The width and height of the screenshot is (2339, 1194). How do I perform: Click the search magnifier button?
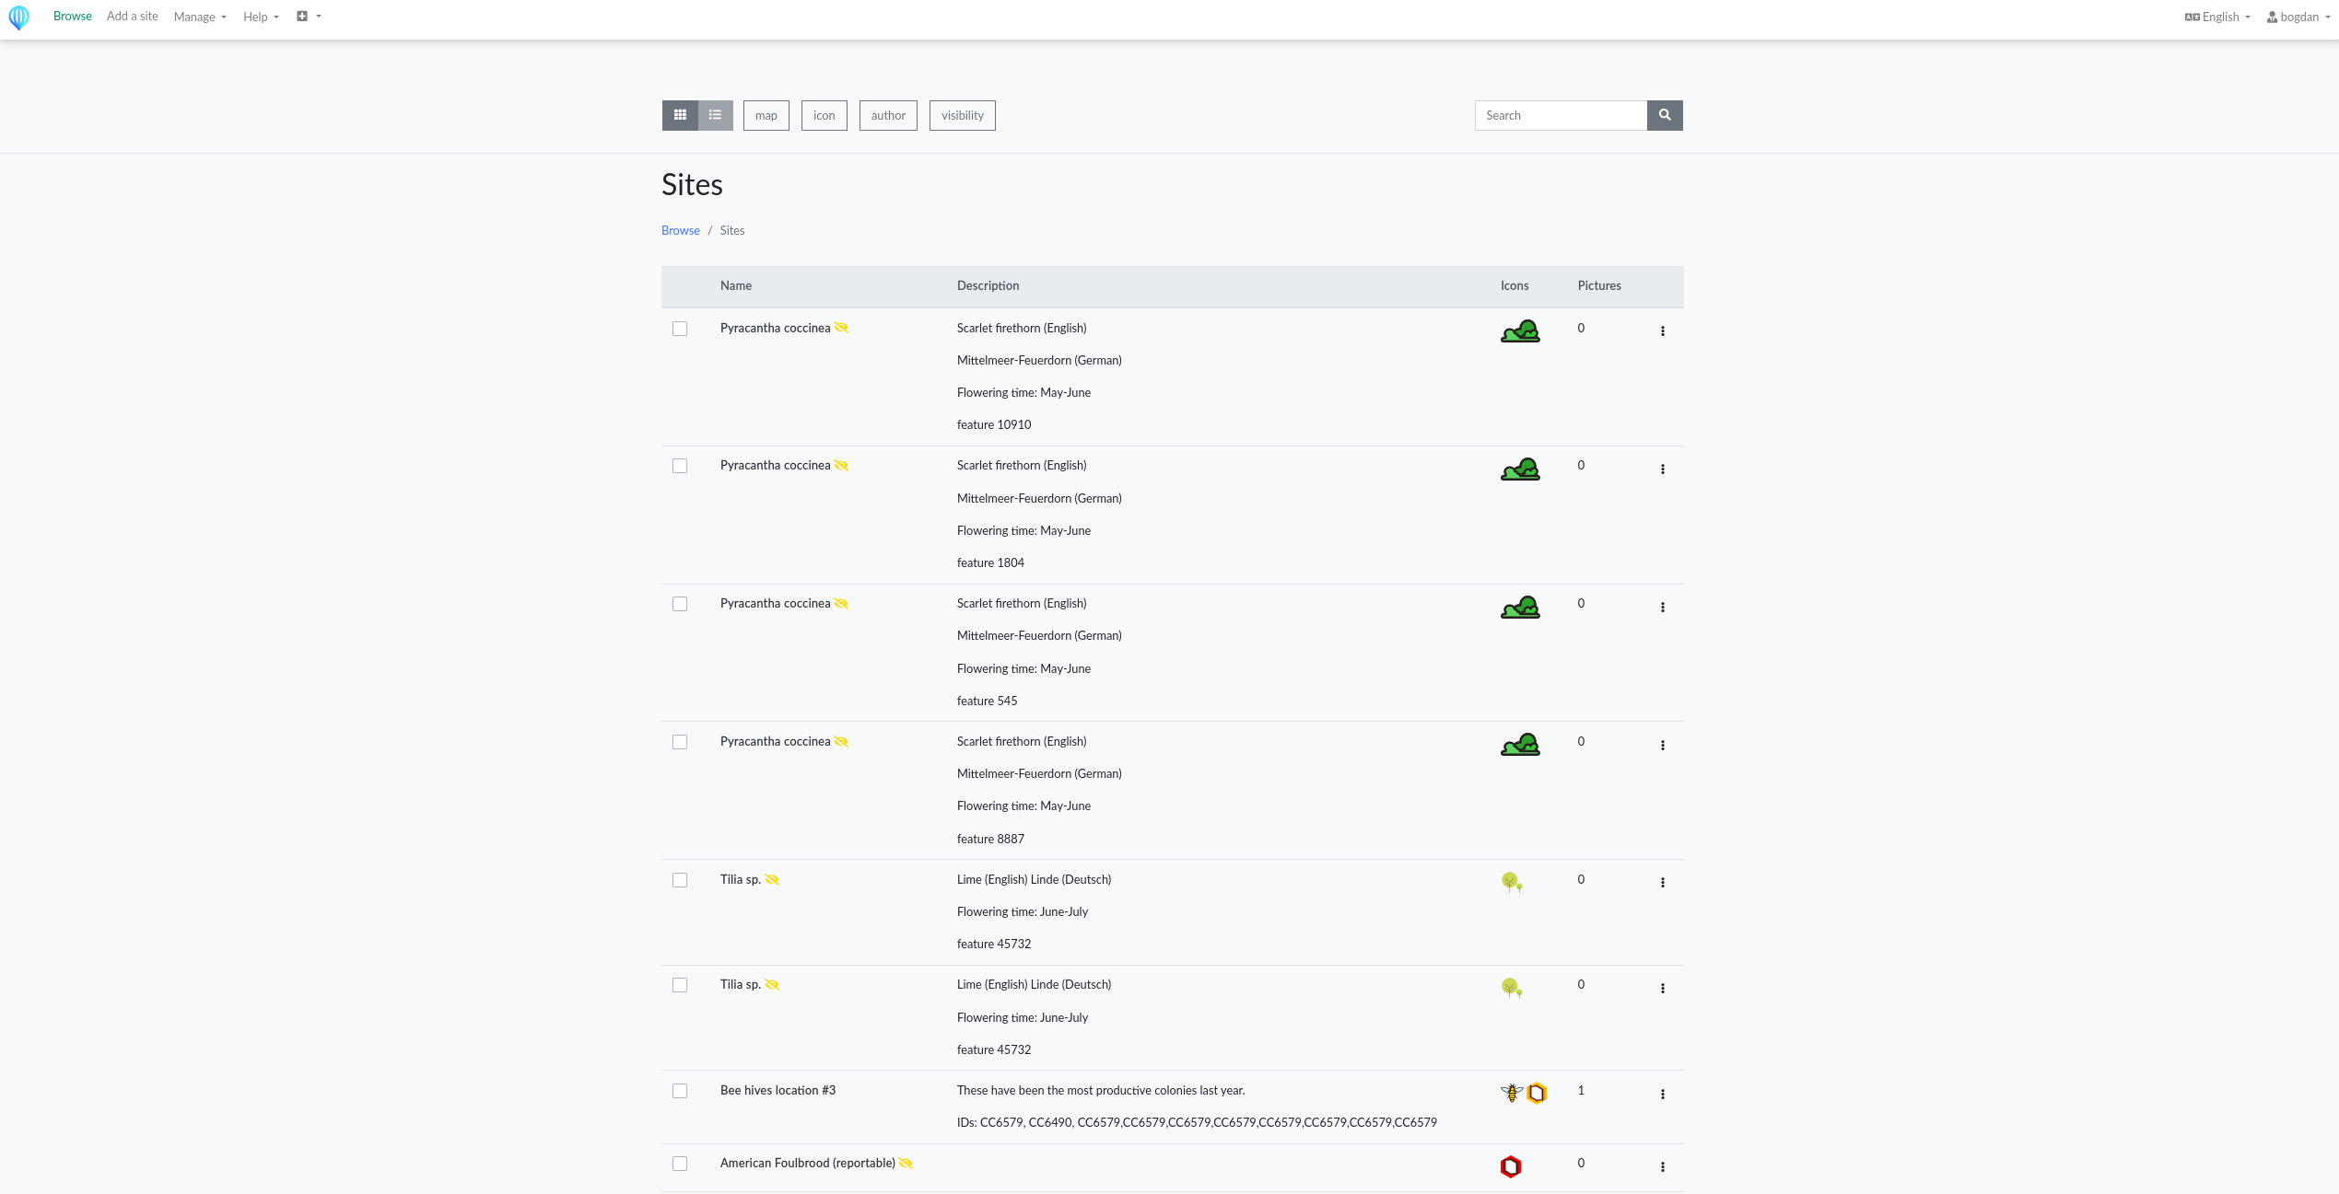[1664, 115]
